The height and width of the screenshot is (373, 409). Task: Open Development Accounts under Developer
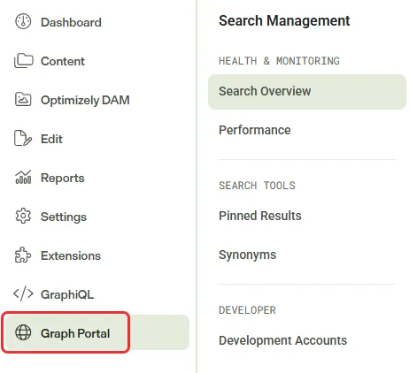point(283,340)
